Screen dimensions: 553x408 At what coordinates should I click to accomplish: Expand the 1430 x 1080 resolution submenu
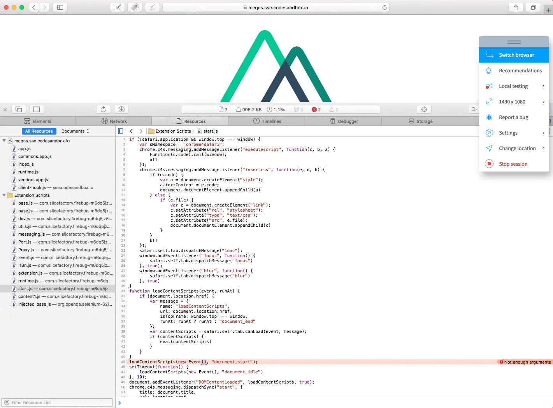pos(514,102)
